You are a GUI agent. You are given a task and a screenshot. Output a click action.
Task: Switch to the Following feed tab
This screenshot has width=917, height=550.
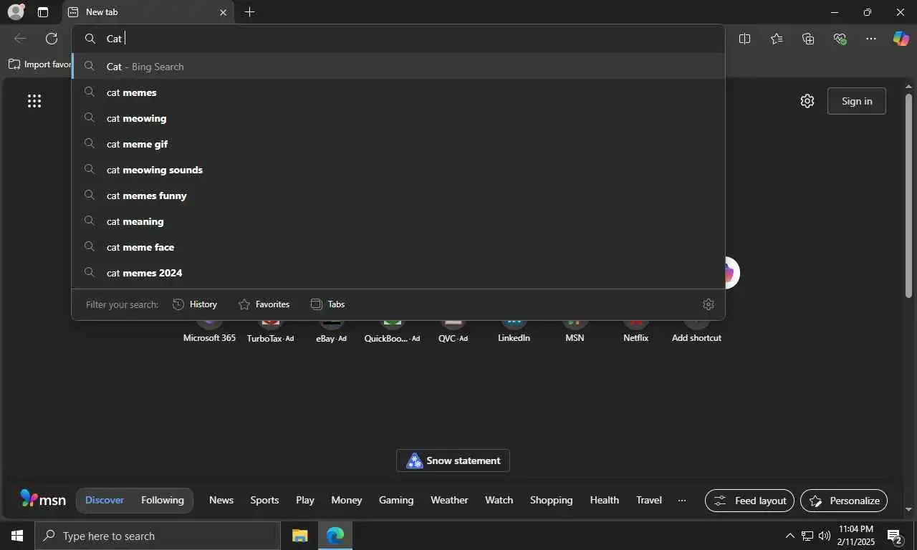point(163,500)
